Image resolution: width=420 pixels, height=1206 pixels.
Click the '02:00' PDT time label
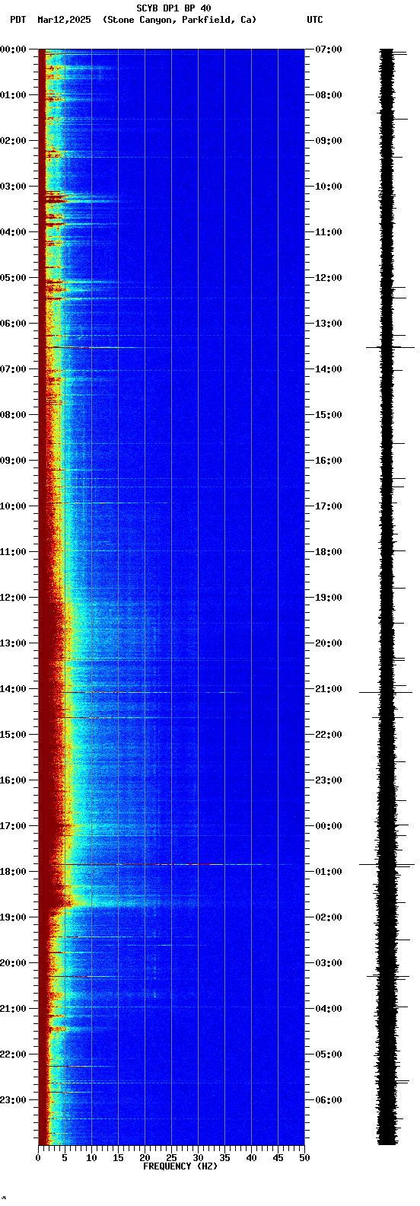point(11,141)
